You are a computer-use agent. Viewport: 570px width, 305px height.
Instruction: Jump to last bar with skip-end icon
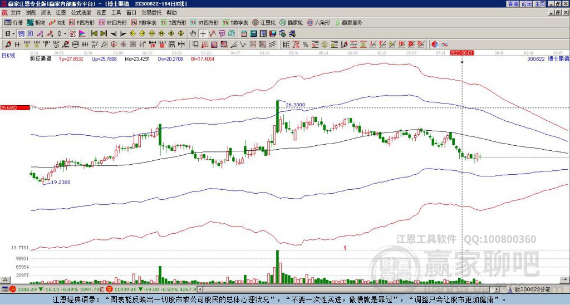[x=104, y=34]
